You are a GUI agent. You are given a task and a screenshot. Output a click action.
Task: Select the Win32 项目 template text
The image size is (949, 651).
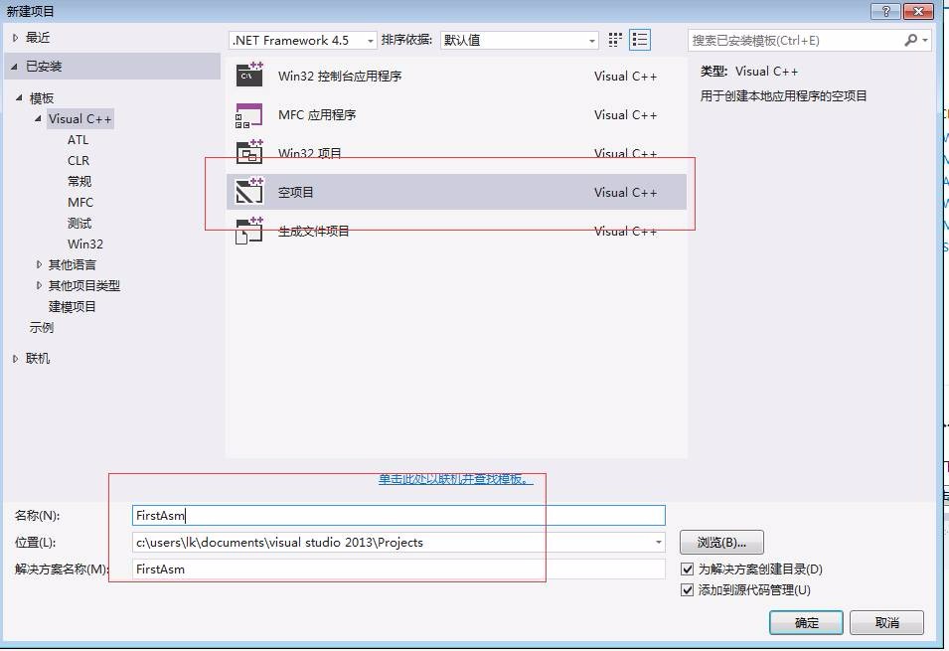[x=310, y=153]
